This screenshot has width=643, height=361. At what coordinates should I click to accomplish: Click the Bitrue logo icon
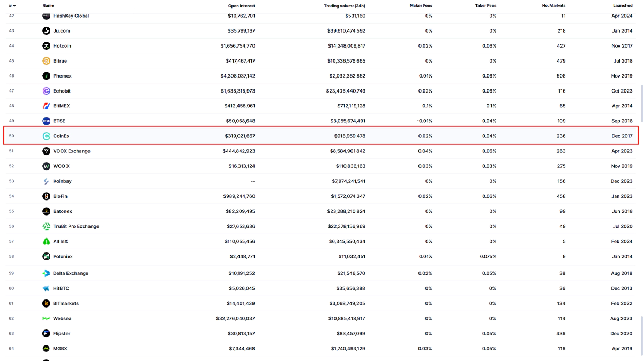[47, 61]
